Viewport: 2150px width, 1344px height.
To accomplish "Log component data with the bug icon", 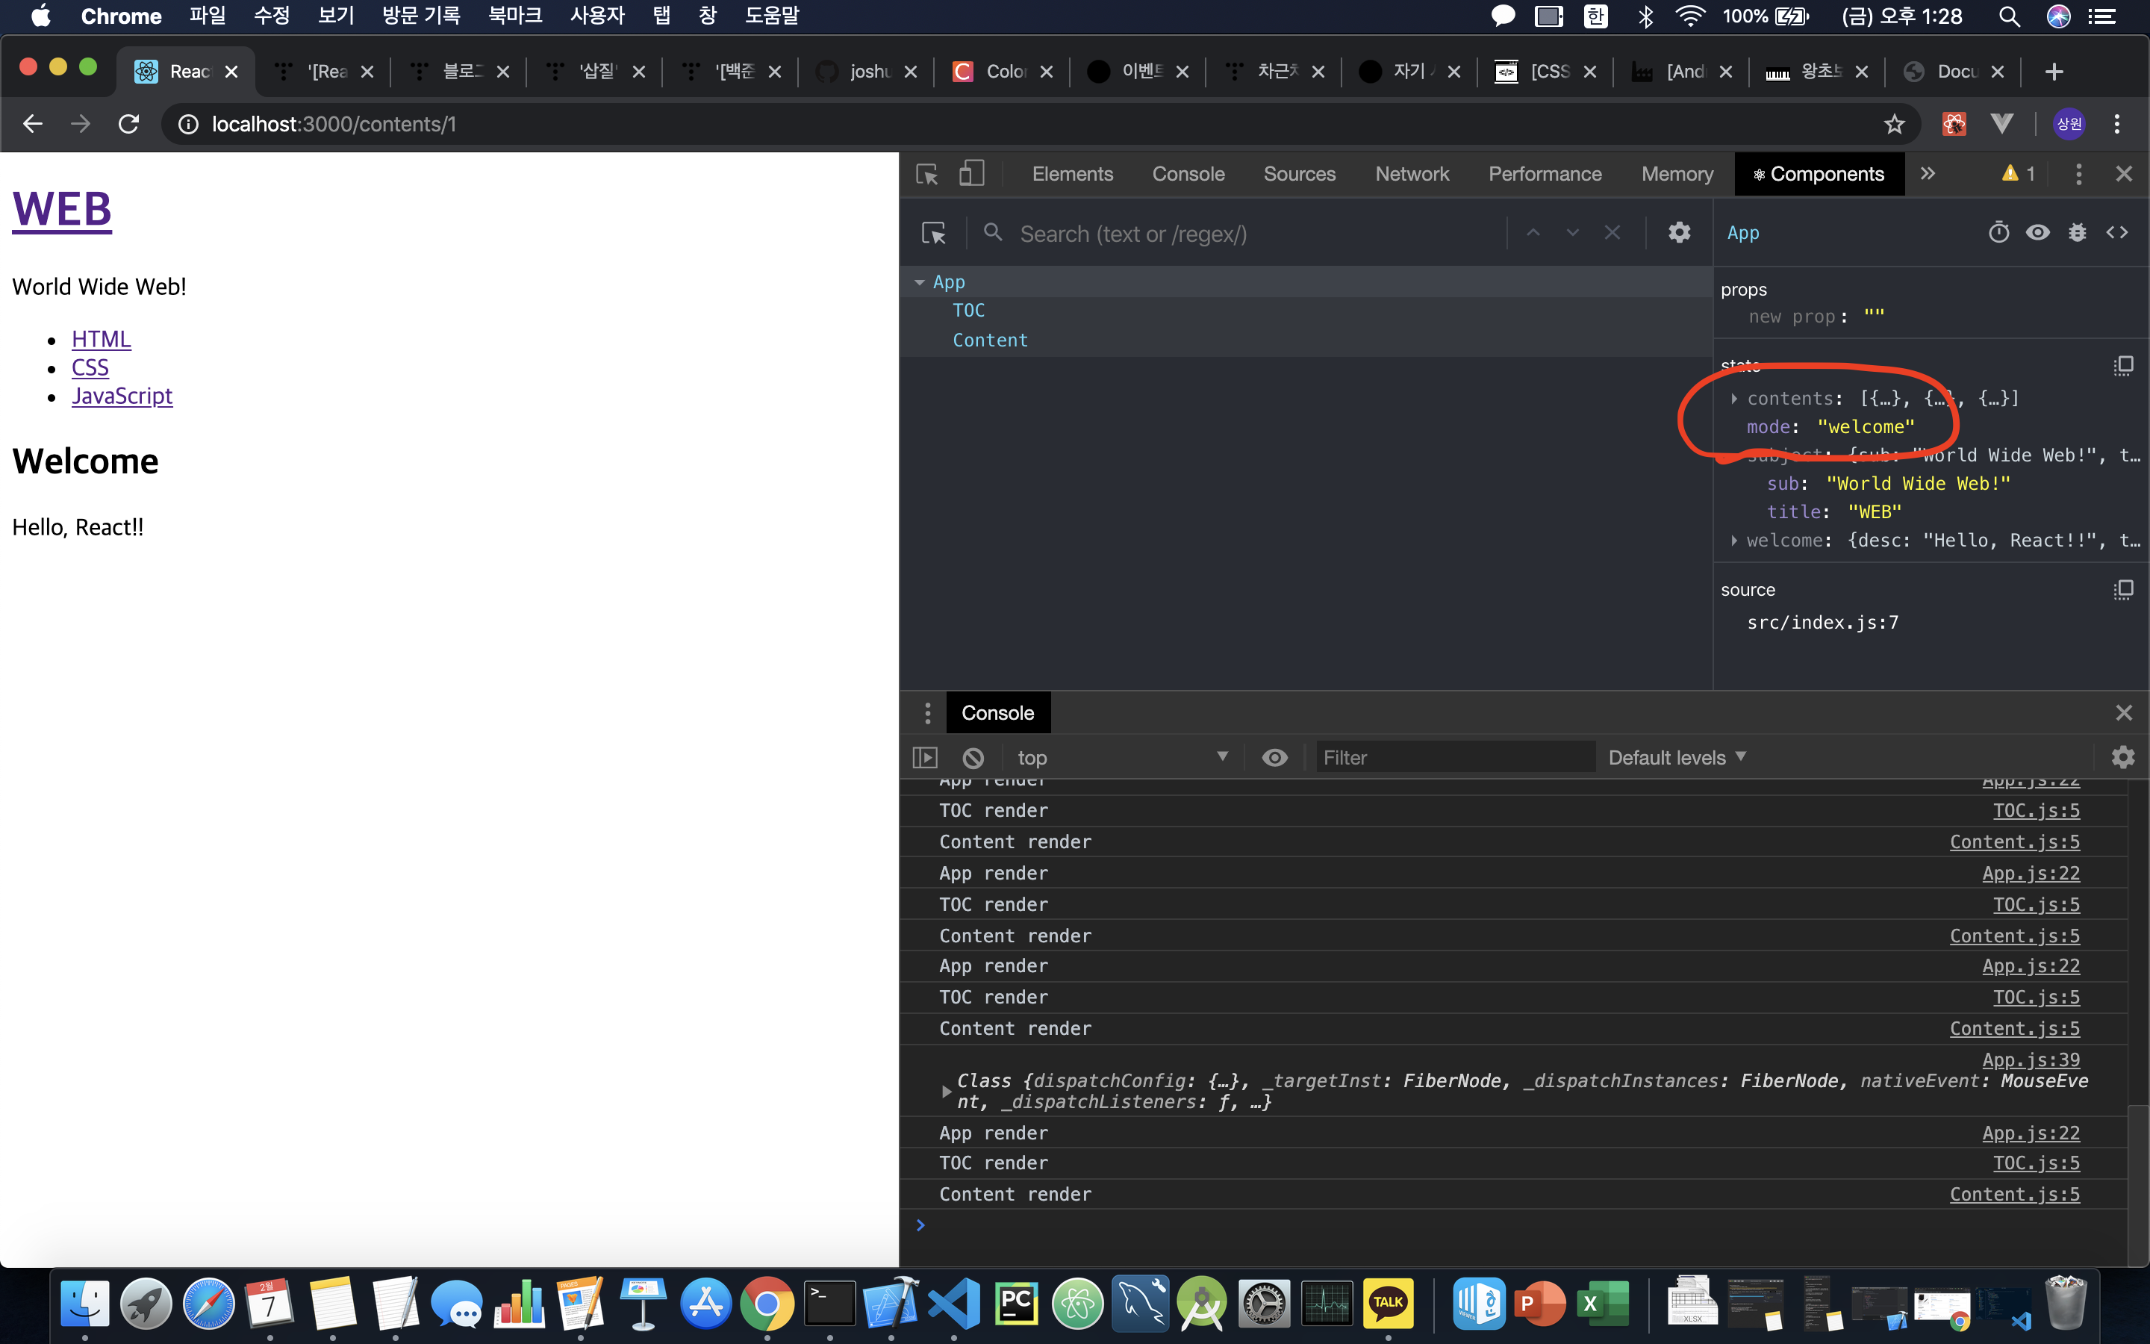I will coord(2076,233).
